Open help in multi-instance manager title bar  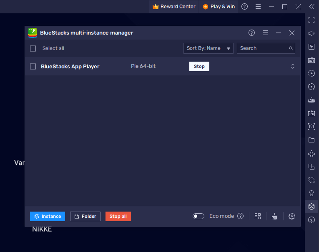252,33
